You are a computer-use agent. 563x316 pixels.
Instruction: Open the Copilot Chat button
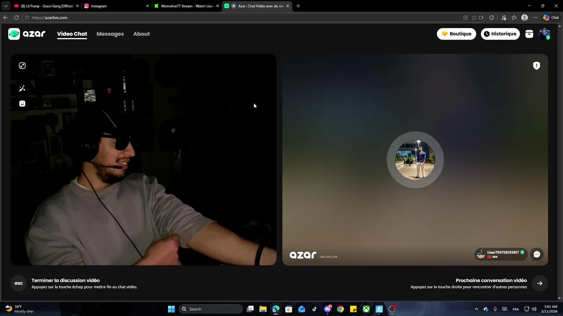pyautogui.click(x=551, y=18)
